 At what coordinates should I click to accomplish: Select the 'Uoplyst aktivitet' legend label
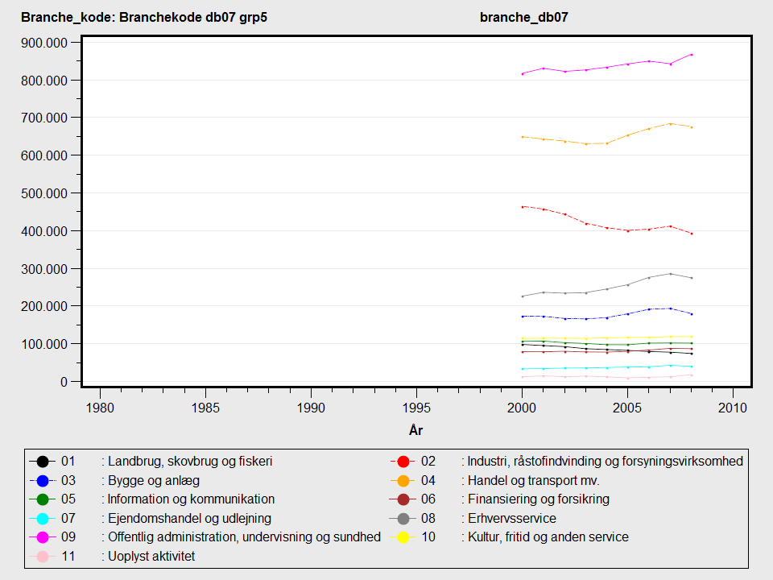click(151, 556)
